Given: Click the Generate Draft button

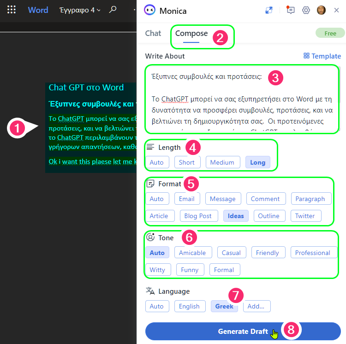Looking at the screenshot, I should pos(243,331).
